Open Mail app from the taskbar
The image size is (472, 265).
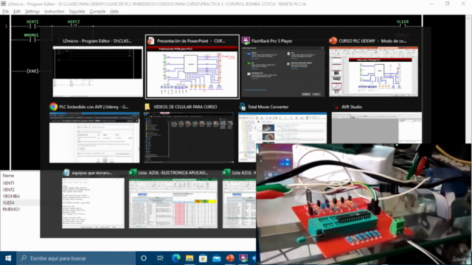tap(216, 258)
